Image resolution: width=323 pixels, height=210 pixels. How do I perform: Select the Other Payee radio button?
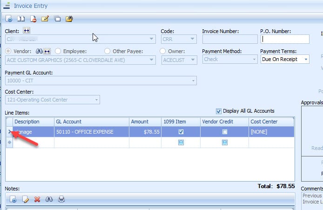pyautogui.click(x=107, y=51)
